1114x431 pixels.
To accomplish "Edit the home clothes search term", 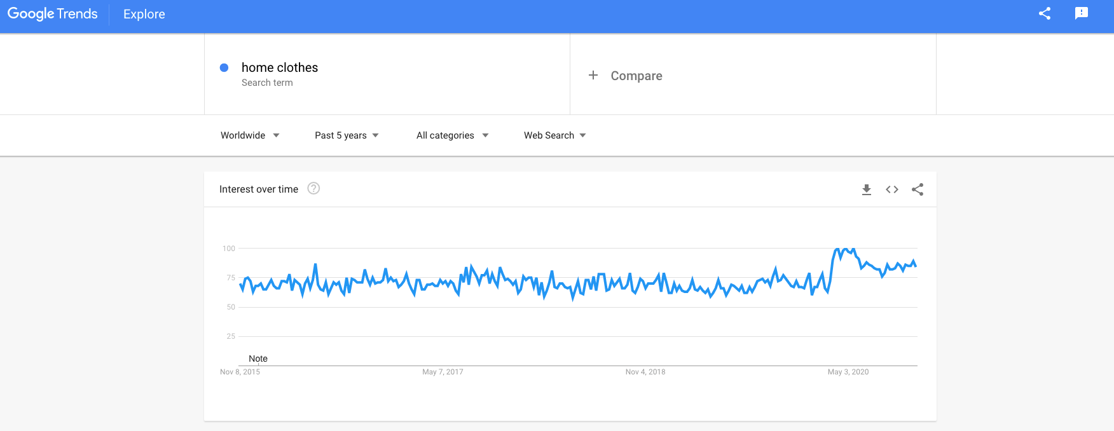I will (x=280, y=67).
